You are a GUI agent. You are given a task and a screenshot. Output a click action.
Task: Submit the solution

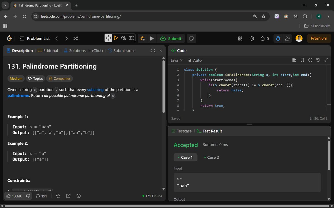(171, 39)
